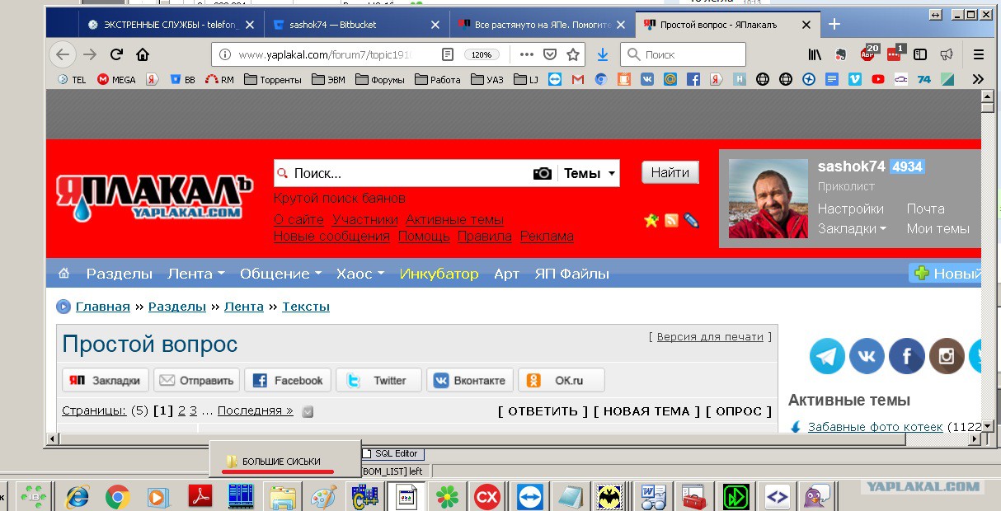This screenshot has width=1001, height=511.
Task: Open the megaphone notification extension
Action: click(x=947, y=54)
